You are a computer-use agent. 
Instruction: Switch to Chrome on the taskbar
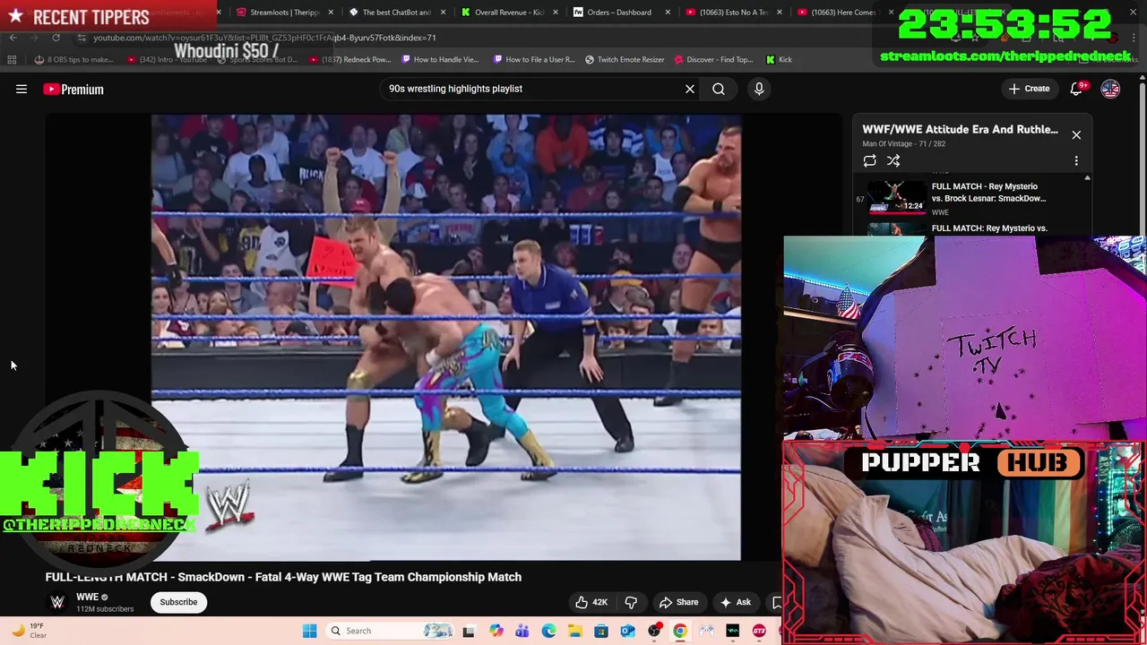click(x=680, y=631)
